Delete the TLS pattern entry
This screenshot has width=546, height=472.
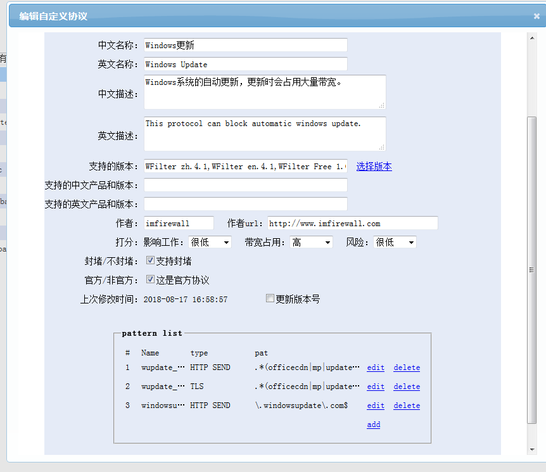[406, 386]
